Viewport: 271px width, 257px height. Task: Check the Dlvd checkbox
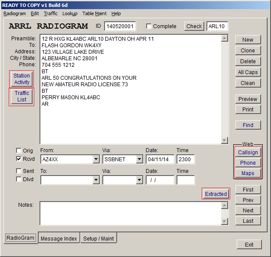point(19,179)
